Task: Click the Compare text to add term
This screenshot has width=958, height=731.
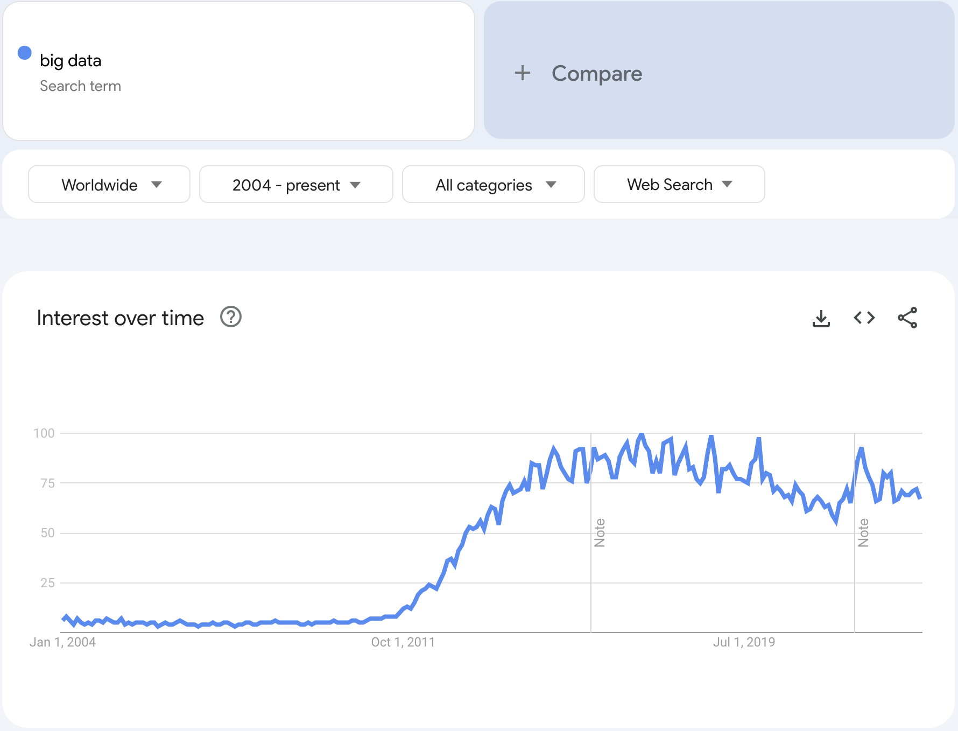Action: tap(596, 74)
